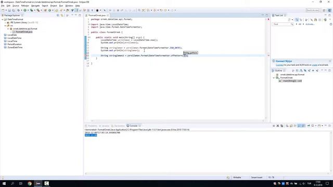Image resolution: width=333 pixels, height=187 pixels.
Task: Click the Quick Access field
Action: click(x=312, y=10)
